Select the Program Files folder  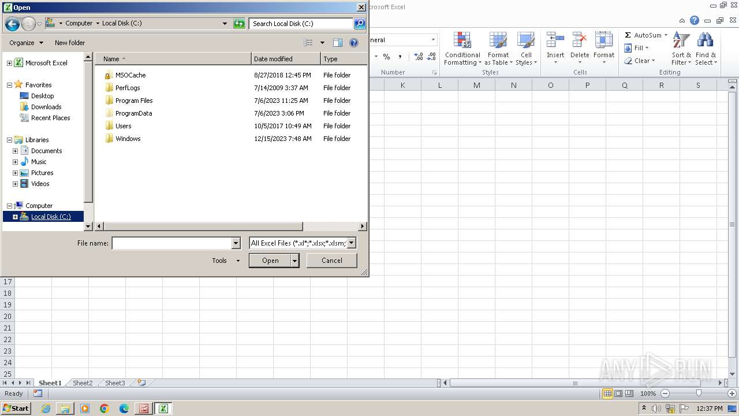click(134, 101)
